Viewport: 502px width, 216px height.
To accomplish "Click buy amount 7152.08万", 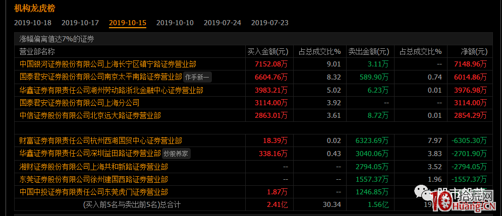I will pyautogui.click(x=271, y=64).
